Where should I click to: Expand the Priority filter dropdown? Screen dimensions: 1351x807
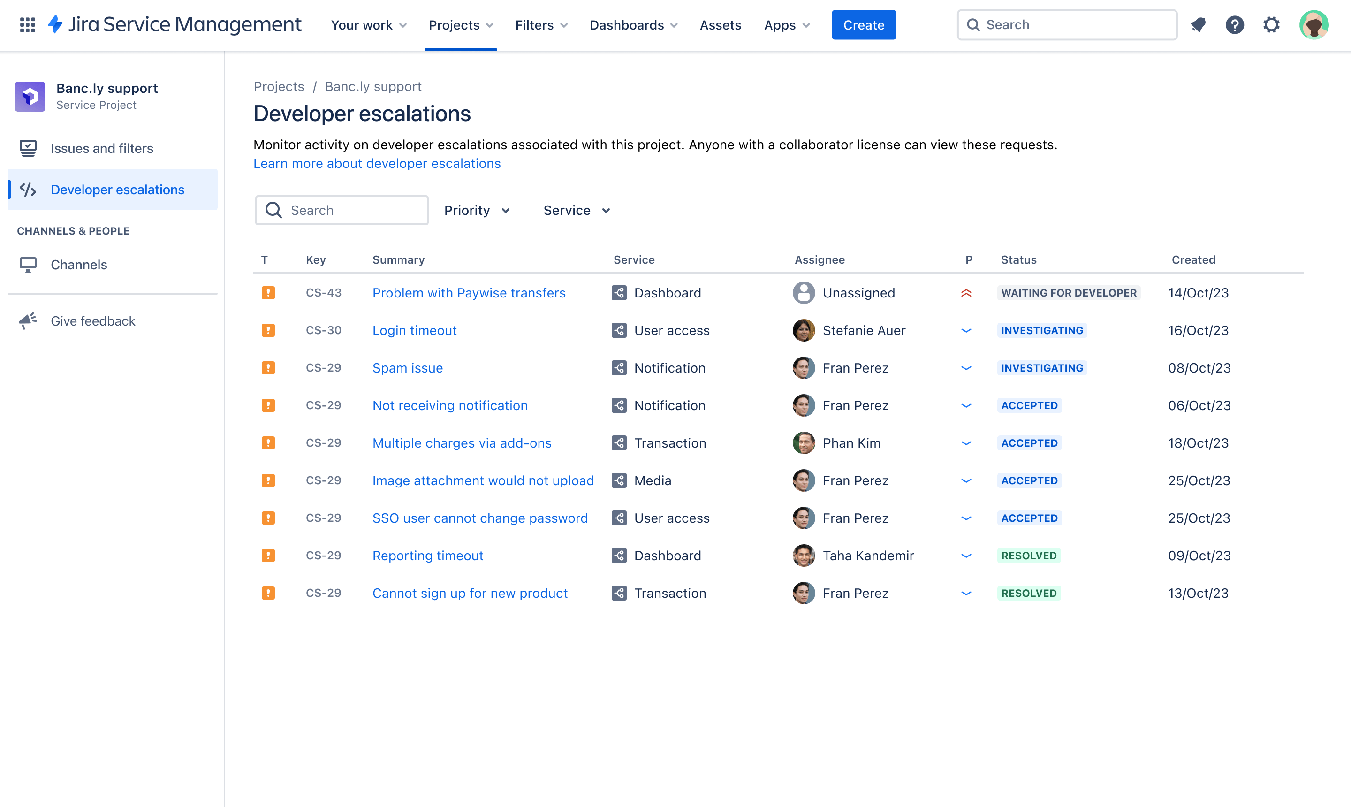click(x=477, y=209)
